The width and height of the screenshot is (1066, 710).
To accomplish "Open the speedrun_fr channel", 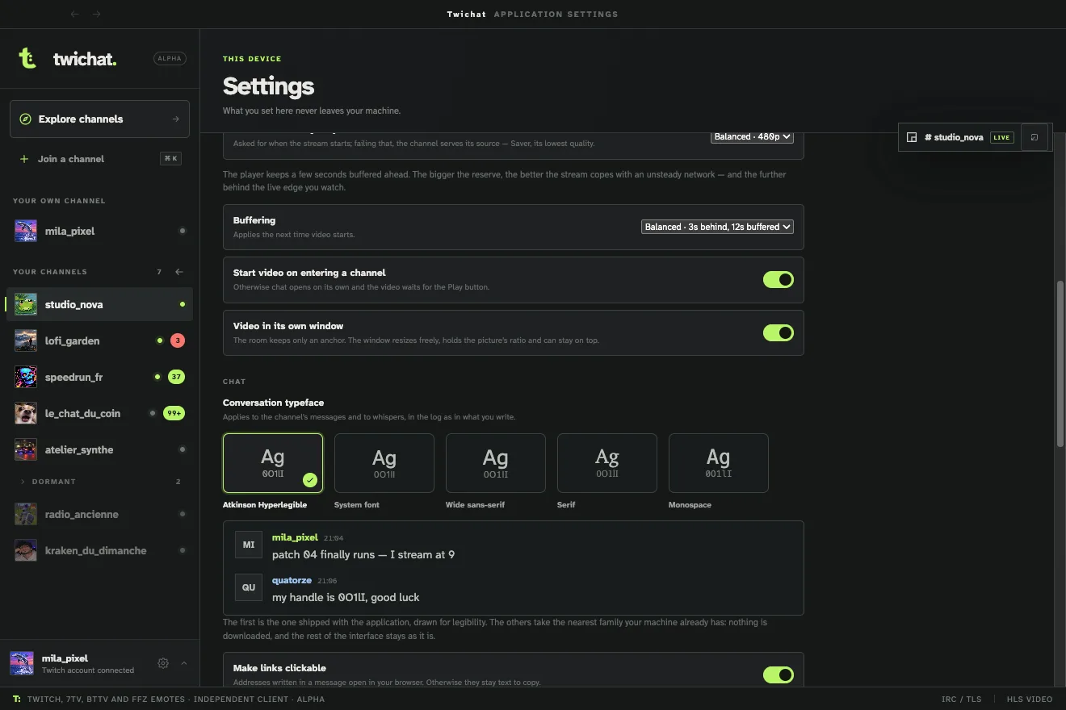I will (100, 377).
